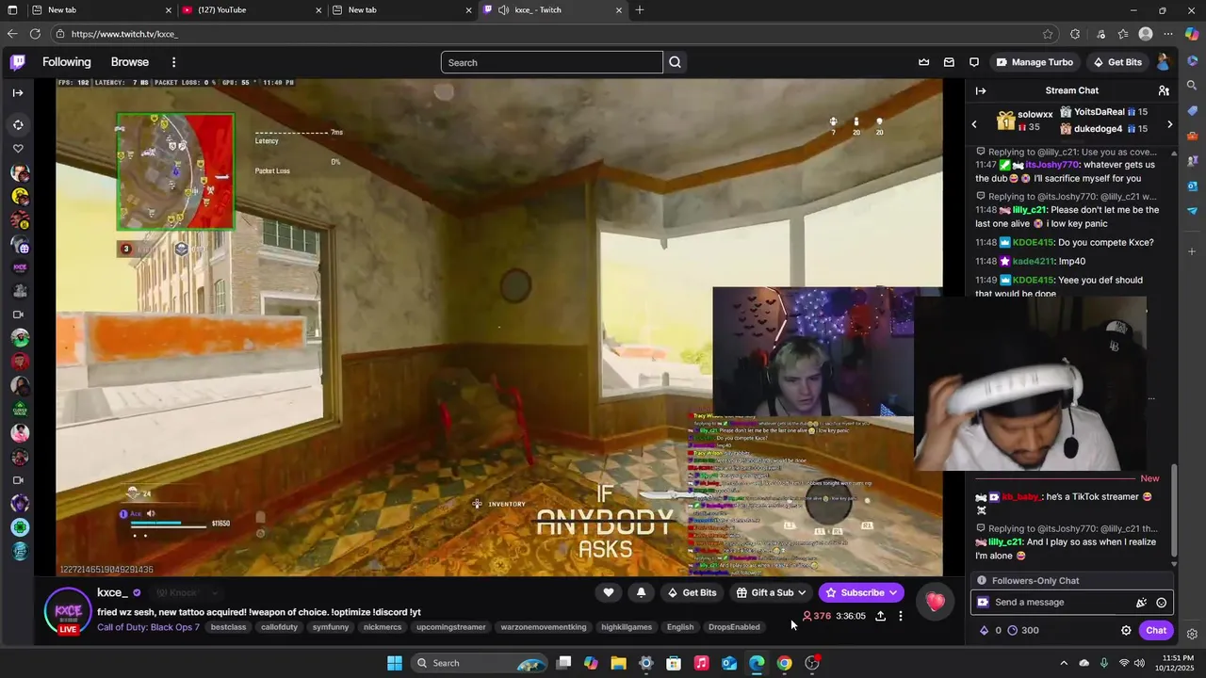The height and width of the screenshot is (678, 1206).
Task: Open the chat community users list
Action: (x=1164, y=90)
